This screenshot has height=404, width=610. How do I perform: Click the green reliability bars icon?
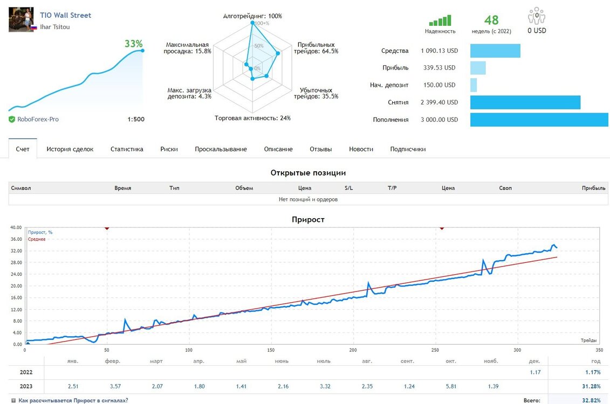(x=440, y=20)
